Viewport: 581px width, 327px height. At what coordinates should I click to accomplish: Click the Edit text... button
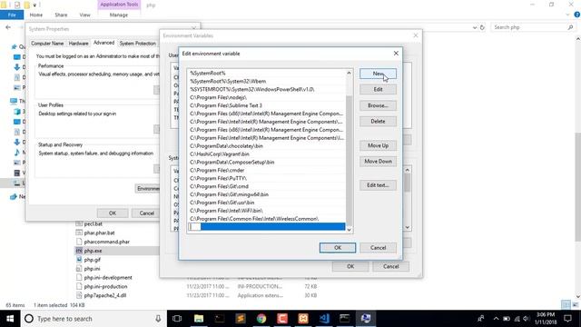[378, 185]
